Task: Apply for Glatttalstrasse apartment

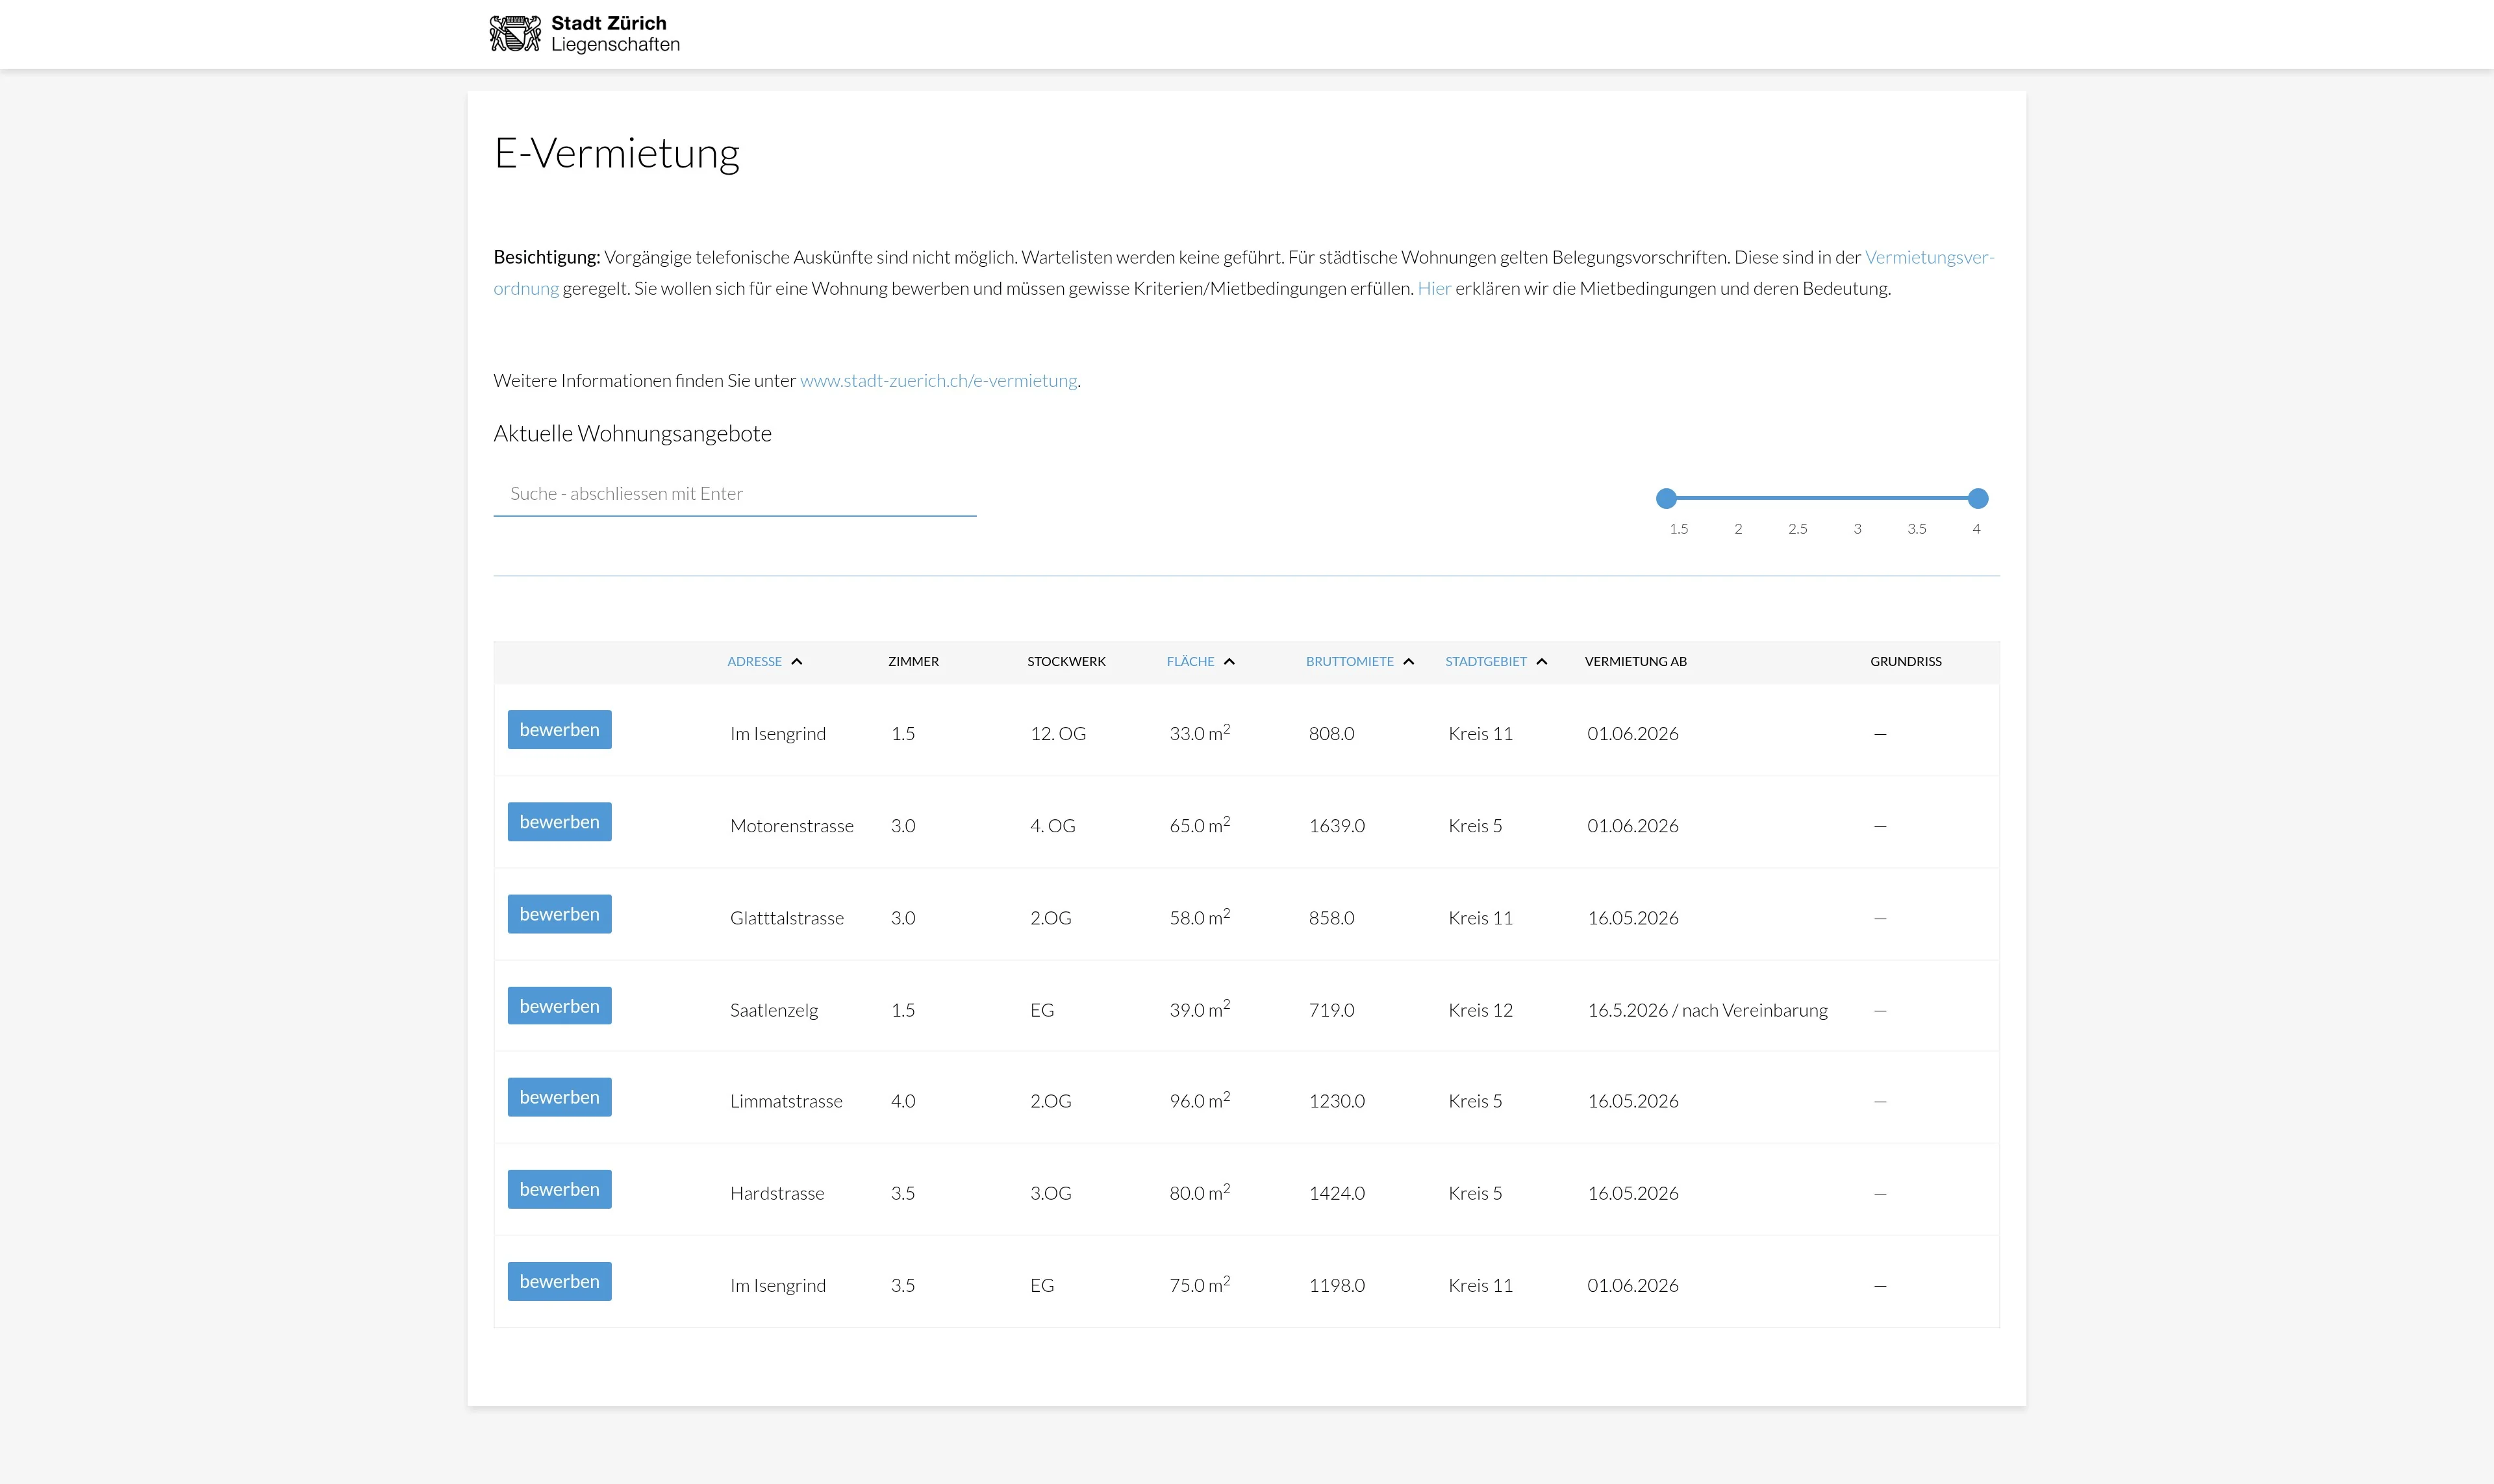Action: pos(559,914)
